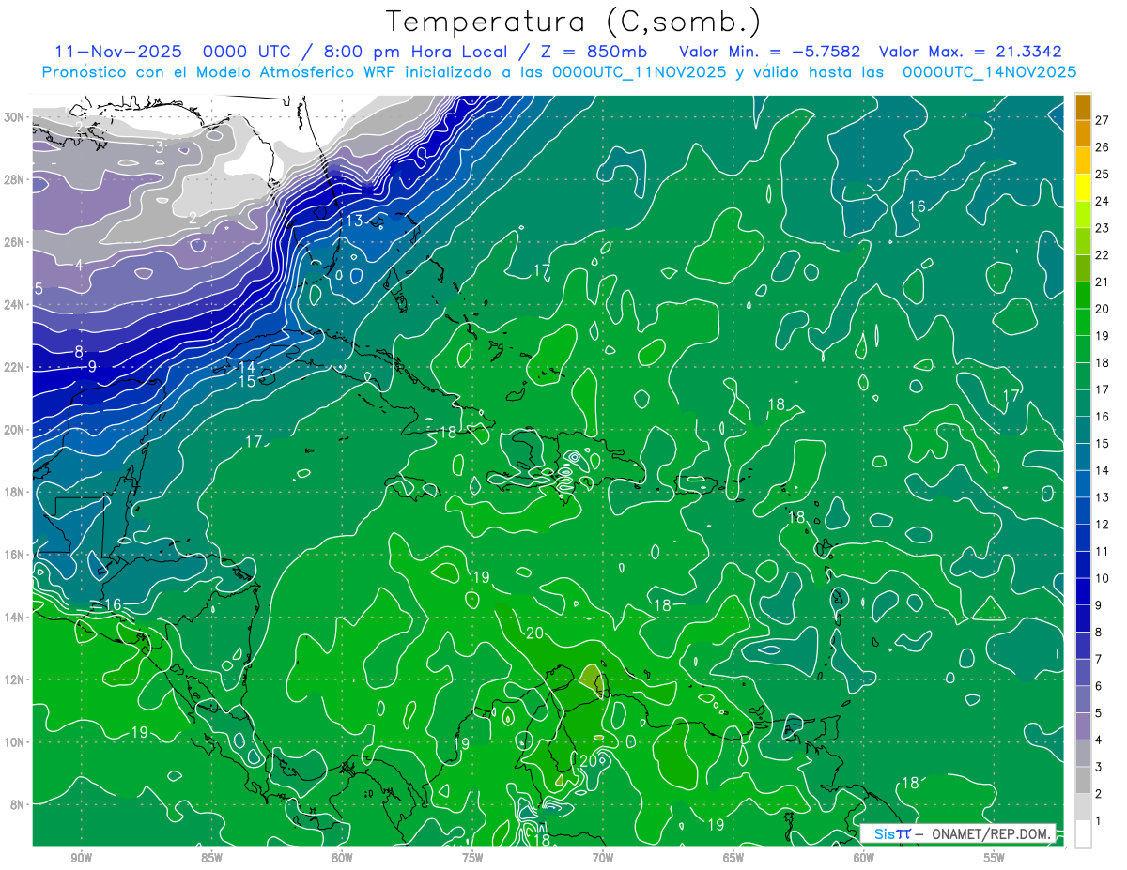Click the "18N" latitude axis label
The height and width of the screenshot is (870, 1127).
tap(14, 492)
